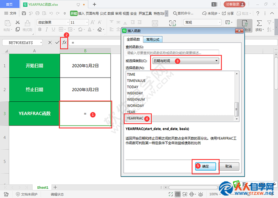Decrease font size with smaller A icon
Image resolution: width=278 pixels, height=198 pixels.
(100, 22)
